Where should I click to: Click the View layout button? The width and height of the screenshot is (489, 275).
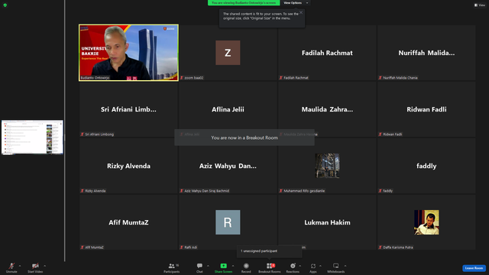tap(480, 5)
